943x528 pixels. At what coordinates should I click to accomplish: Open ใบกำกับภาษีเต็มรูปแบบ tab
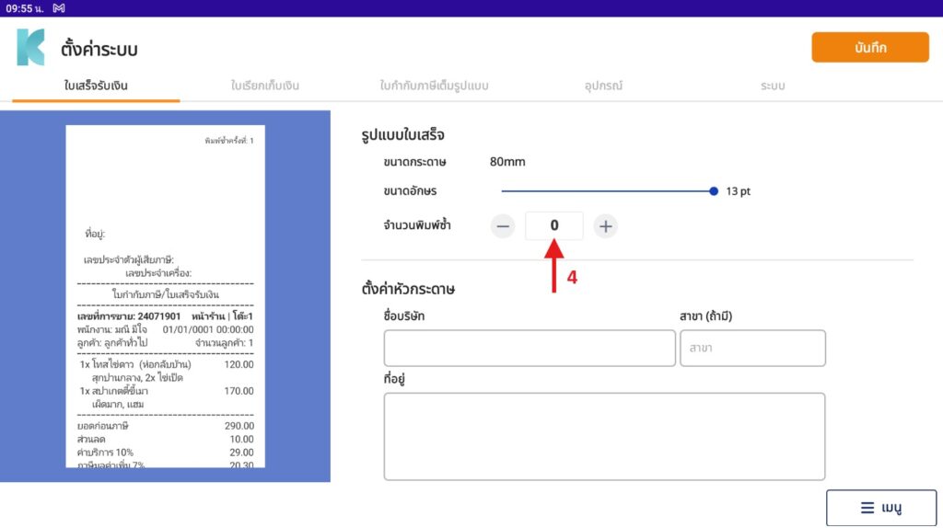click(435, 86)
